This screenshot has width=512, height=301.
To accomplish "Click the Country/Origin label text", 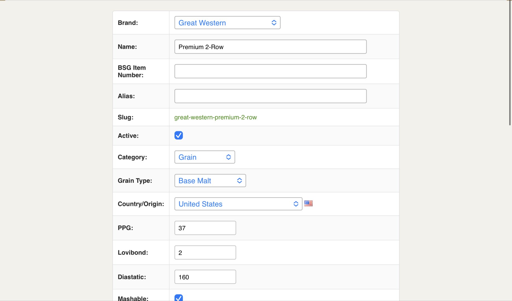I will tap(141, 204).
